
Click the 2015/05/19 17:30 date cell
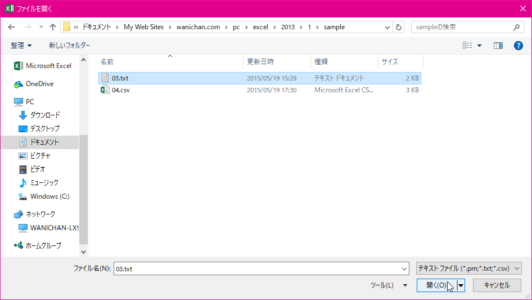pyautogui.click(x=272, y=90)
